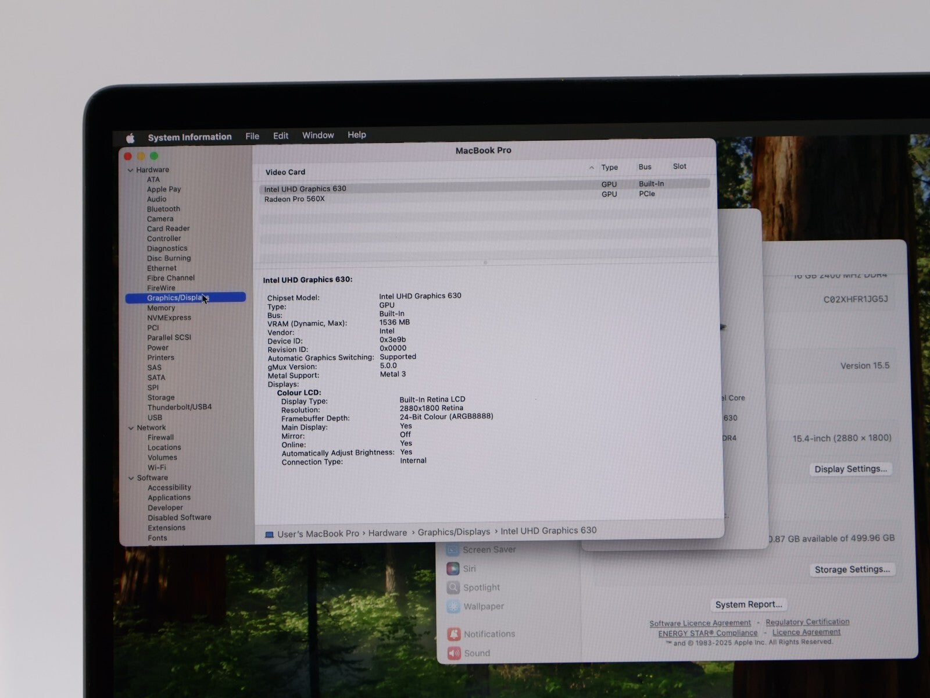Image resolution: width=930 pixels, height=698 pixels.
Task: Click Hardware in the path bar
Action: point(387,533)
